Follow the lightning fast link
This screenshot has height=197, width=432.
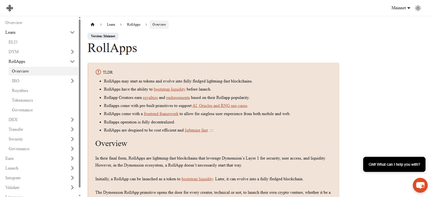(x=196, y=130)
